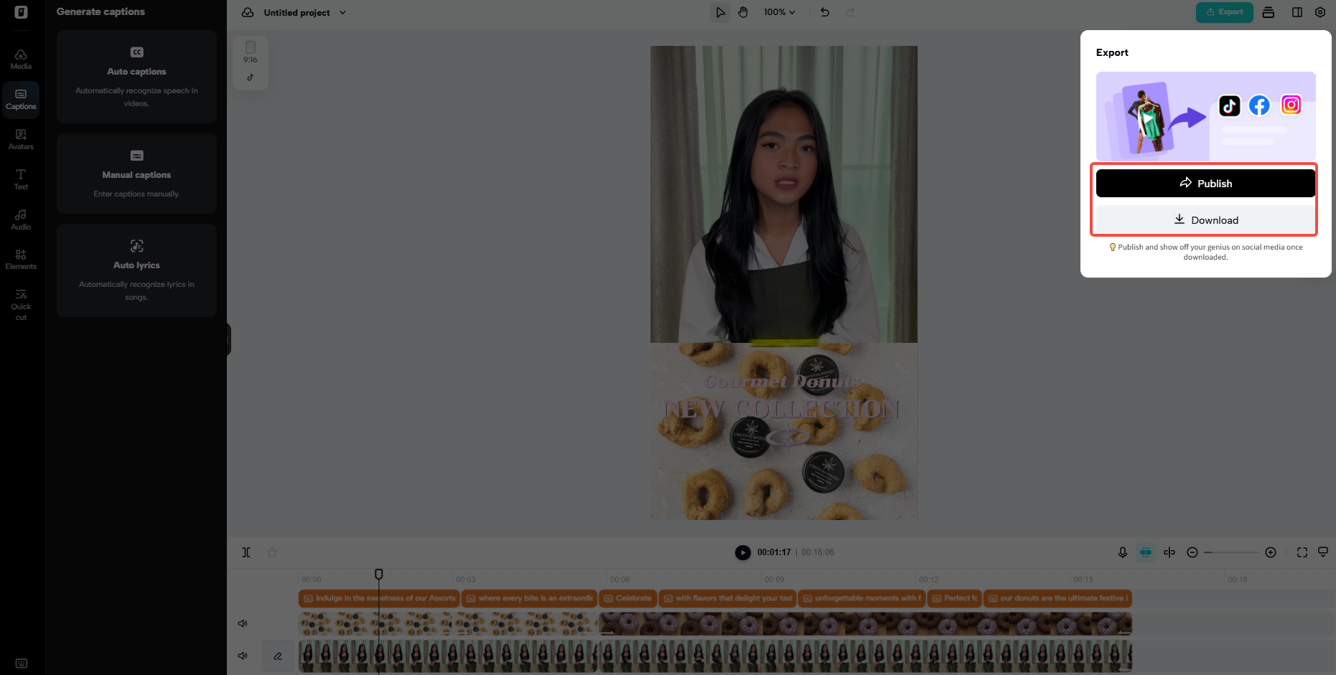Adjust the timeline zoom slider
Viewport: 1336px width, 675px height.
click(1232, 552)
